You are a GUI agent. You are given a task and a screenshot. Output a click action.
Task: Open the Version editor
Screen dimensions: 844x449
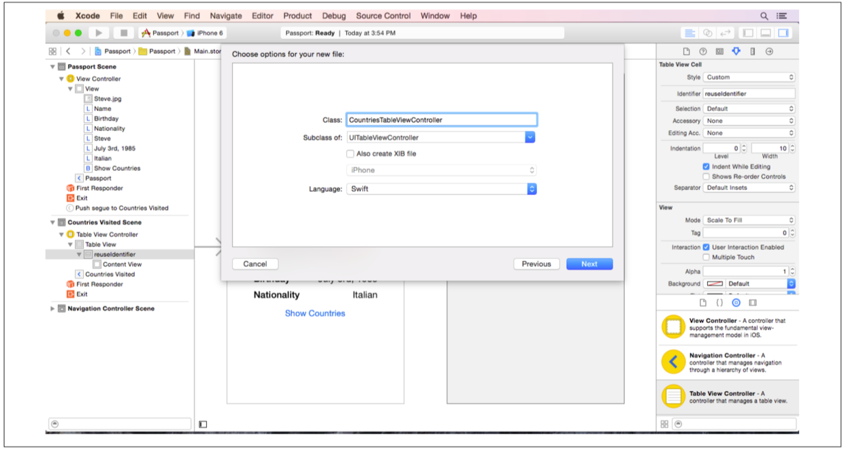pos(725,33)
